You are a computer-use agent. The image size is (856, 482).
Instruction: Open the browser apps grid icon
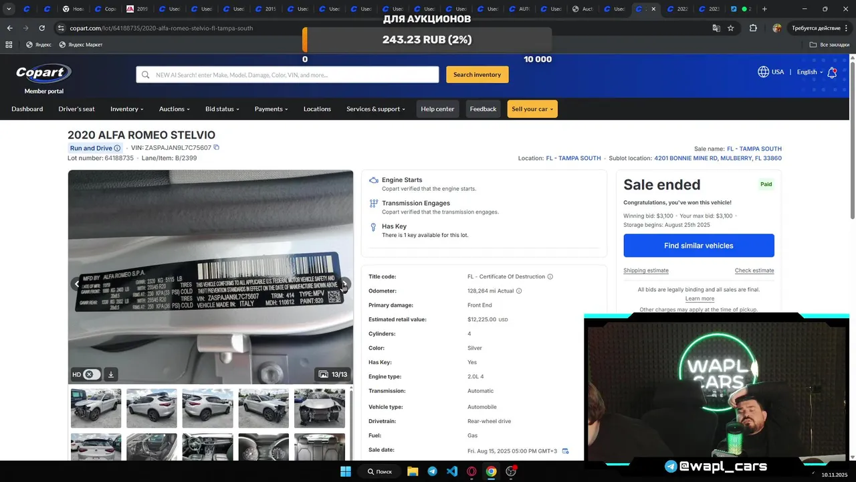[x=9, y=45]
